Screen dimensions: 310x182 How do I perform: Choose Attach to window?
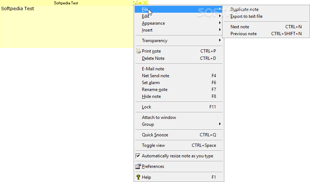pyautogui.click(x=179, y=117)
